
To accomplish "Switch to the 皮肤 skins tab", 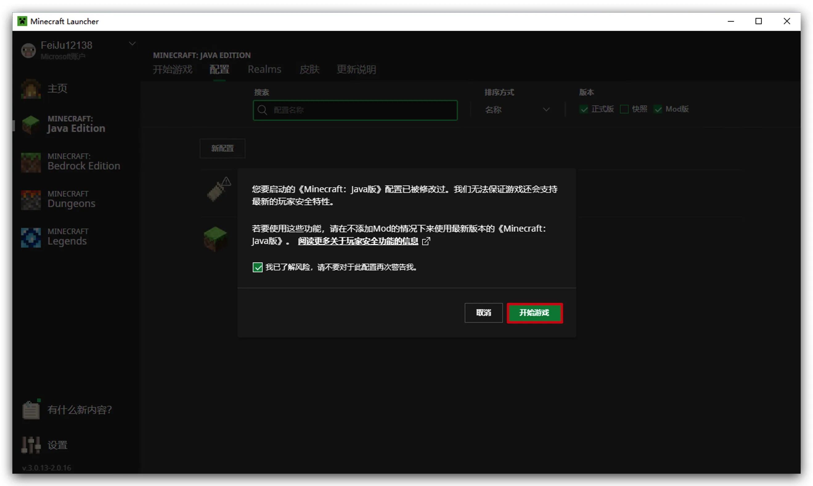I will tap(309, 69).
